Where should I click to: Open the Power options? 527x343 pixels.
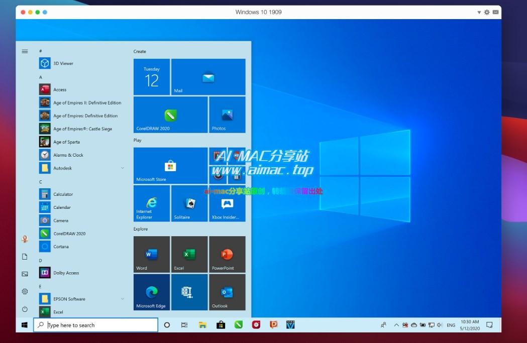pyautogui.click(x=25, y=309)
